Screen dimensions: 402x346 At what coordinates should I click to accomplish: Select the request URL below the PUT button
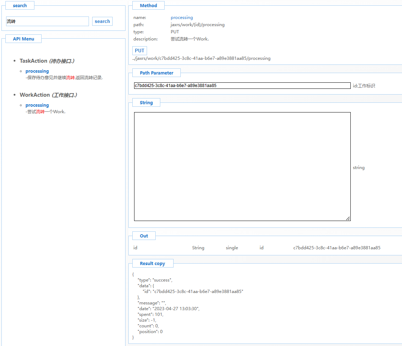202,58
